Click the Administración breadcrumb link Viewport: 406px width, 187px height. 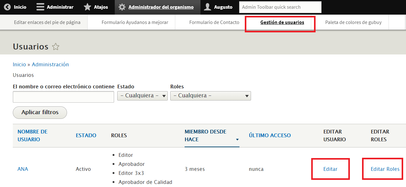[50, 64]
